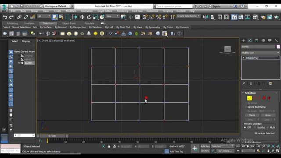Open the Rendering menu

coord(122,11)
